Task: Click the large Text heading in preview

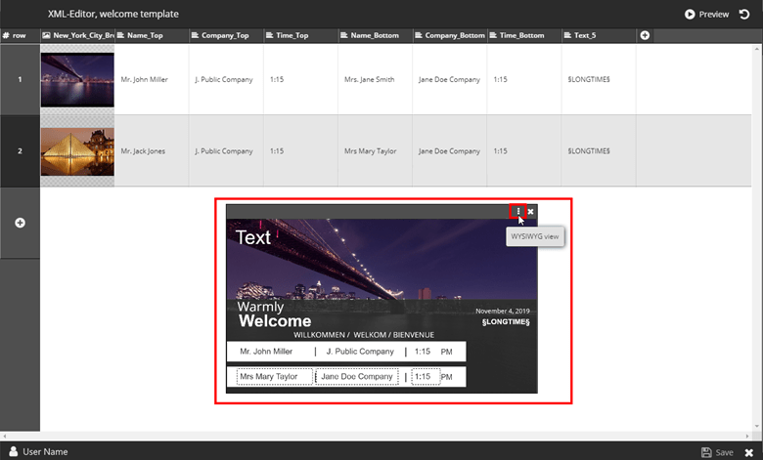Action: 253,237
